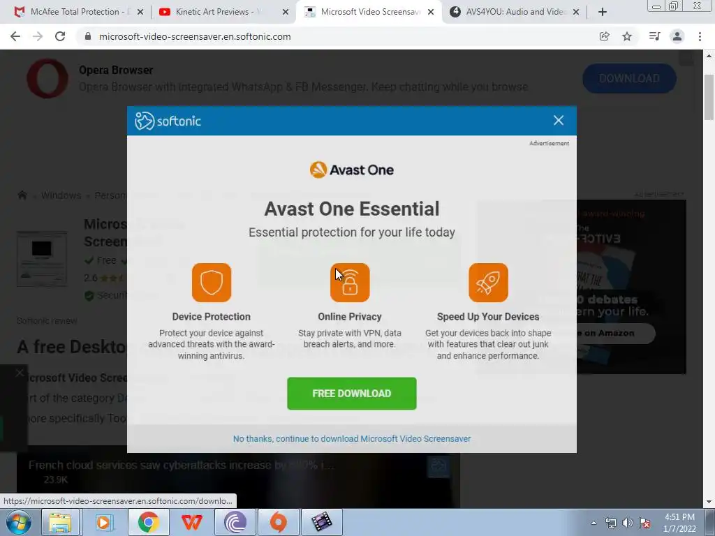
Task: Click the Microsoft Video Screensaver thumbnail
Action: [x=42, y=259]
